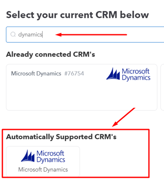
Task: Click Microsoft Dynamics logo in connected card
Action: [x=129, y=74]
